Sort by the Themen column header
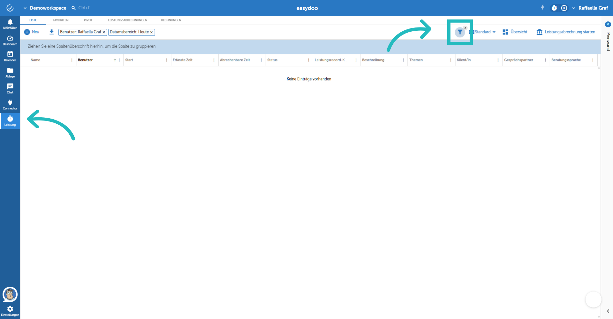Image resolution: width=613 pixels, height=319 pixels. [x=416, y=60]
